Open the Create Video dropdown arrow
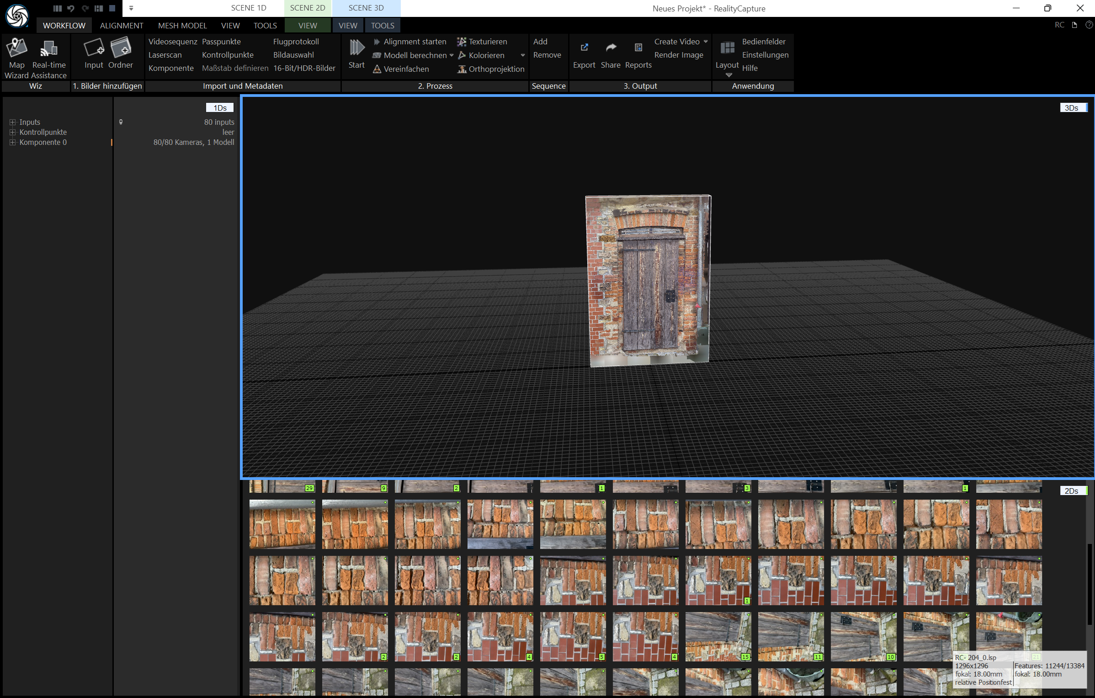Image resolution: width=1095 pixels, height=698 pixels. (706, 42)
